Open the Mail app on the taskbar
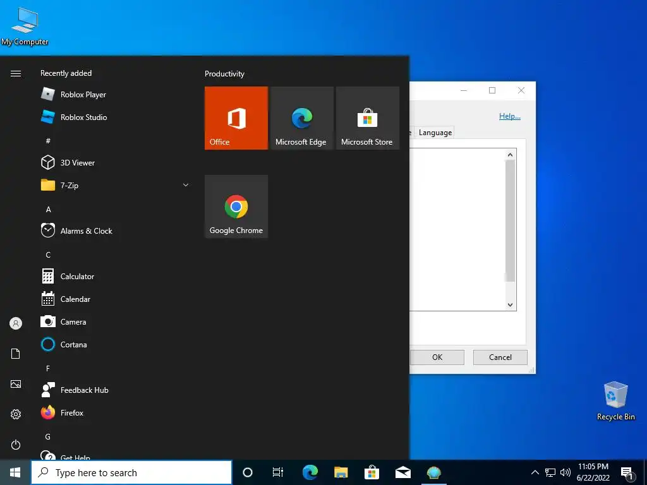647x485 pixels. (x=402, y=472)
